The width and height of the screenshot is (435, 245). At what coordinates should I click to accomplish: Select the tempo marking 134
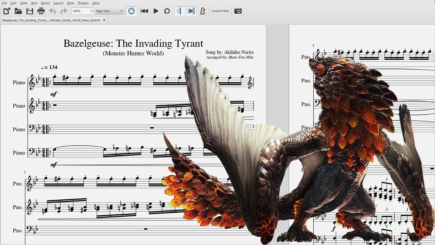tap(49, 67)
